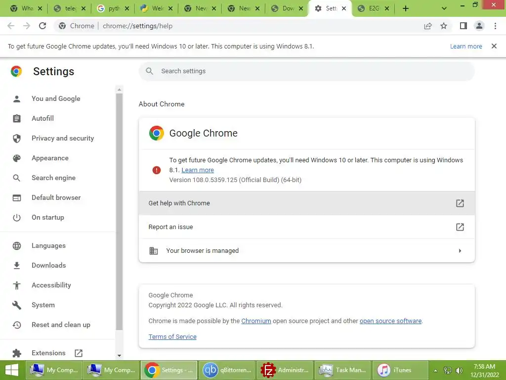Screen dimensions: 506x380
Task: Dismiss the Windows 10 update notice bar
Action: [494, 46]
